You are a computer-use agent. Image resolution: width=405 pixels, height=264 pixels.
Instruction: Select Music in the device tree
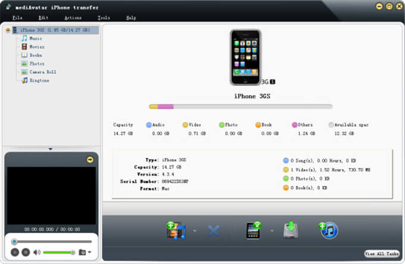pyautogui.click(x=36, y=39)
